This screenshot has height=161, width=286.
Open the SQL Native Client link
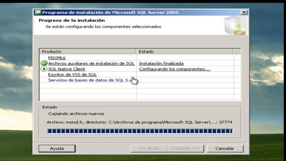coord(67,69)
